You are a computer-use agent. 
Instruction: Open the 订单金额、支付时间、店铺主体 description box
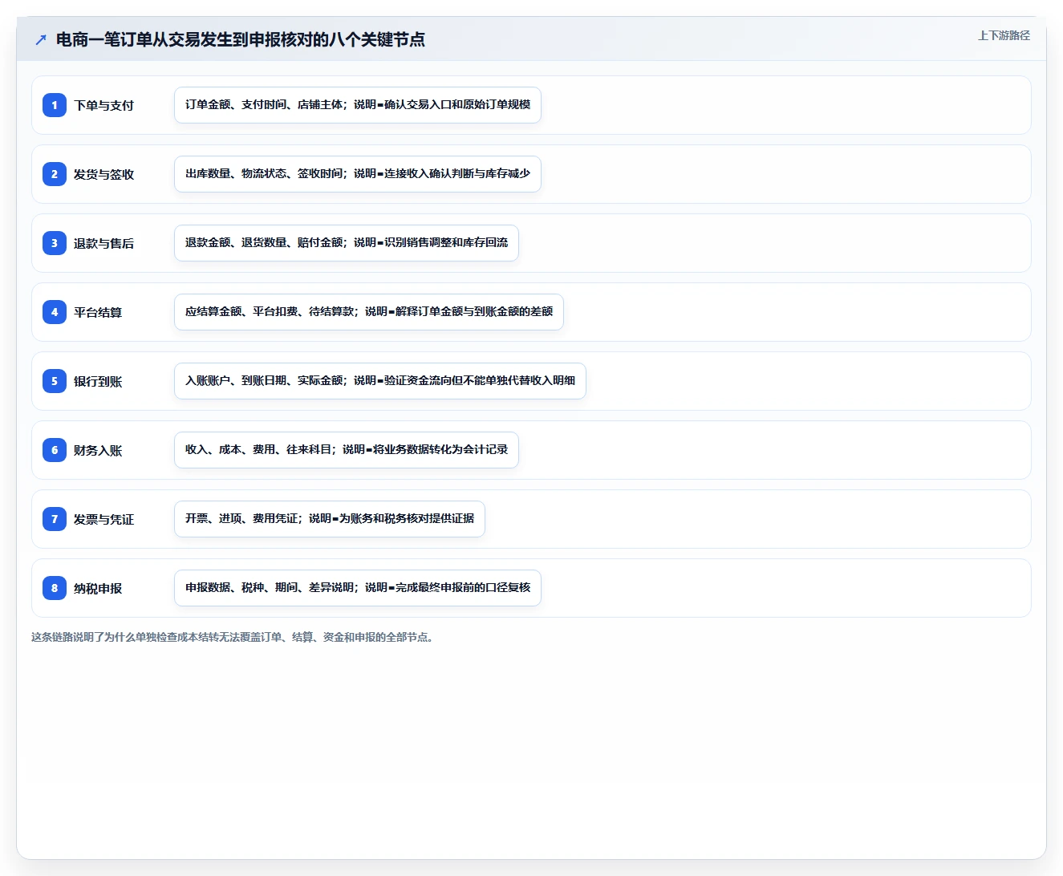pos(358,105)
